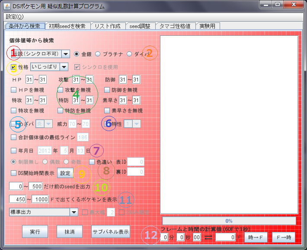The height and width of the screenshot is (250, 307).
Task: Enable the 攻撃を無視 checkbox
Action: pyautogui.click(x=60, y=90)
